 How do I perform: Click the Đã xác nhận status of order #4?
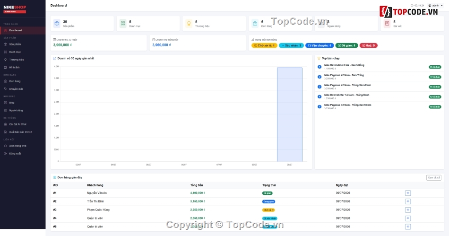pos(270,219)
